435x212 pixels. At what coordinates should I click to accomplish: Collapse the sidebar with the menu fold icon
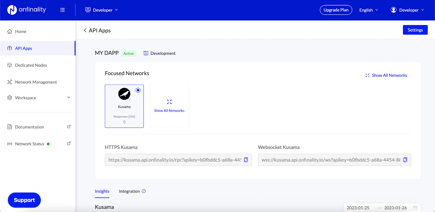coord(63,10)
